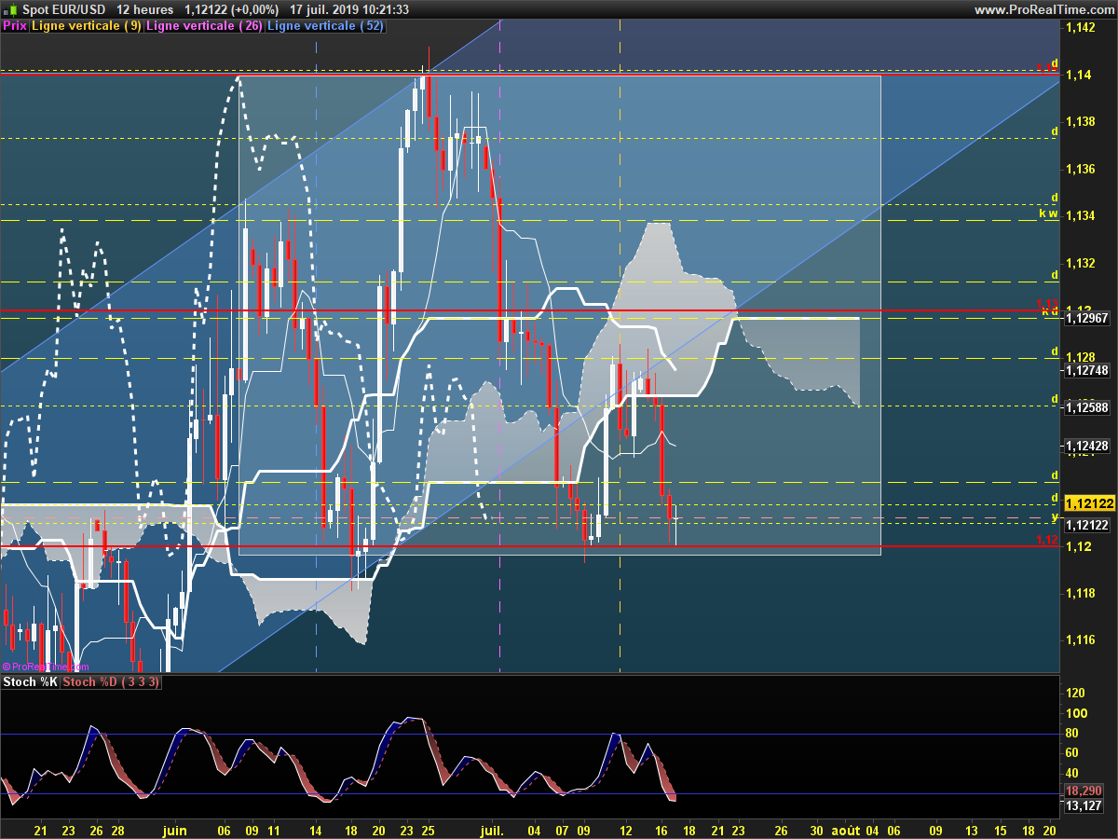Click the 1,12588 price label on axis
1118x839 pixels.
[x=1086, y=407]
